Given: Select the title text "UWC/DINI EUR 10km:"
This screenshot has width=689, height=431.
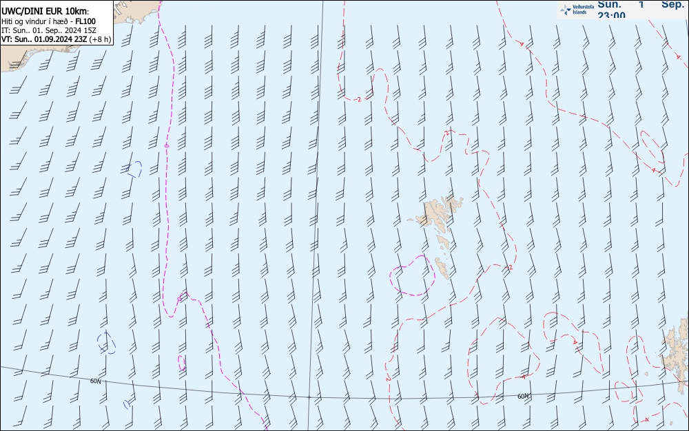Looking at the screenshot, I should 45,12.
